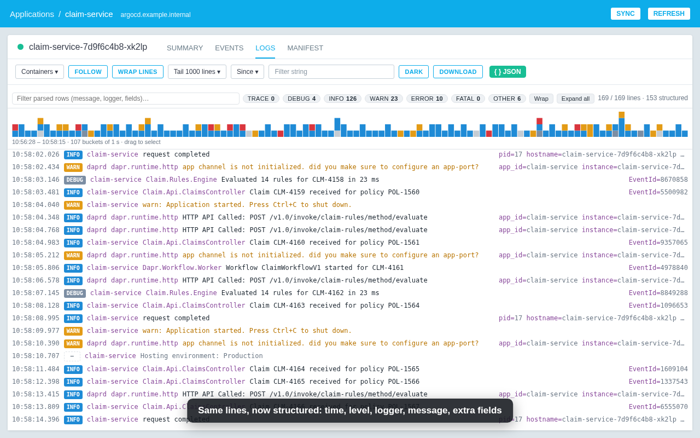Viewport: 700px width, 438px height.
Task: Expand all structured log rows
Action: (x=575, y=99)
